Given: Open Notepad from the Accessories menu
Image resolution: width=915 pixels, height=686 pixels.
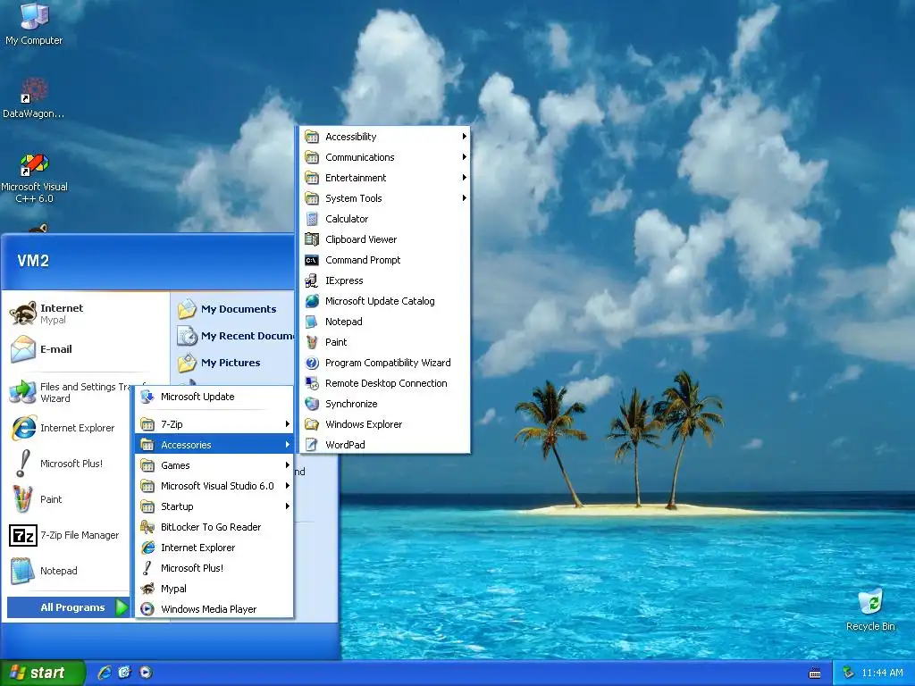Looking at the screenshot, I should pos(384,322).
